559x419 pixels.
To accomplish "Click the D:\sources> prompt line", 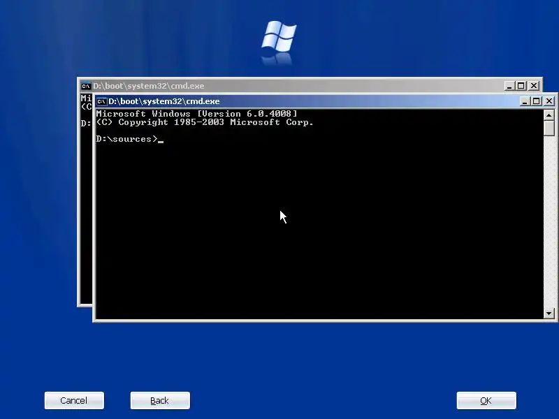I will coord(130,139).
